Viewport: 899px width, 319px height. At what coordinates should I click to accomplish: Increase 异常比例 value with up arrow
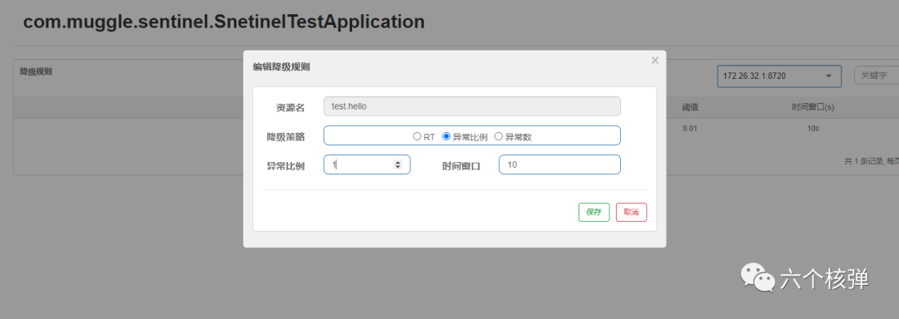click(x=397, y=162)
